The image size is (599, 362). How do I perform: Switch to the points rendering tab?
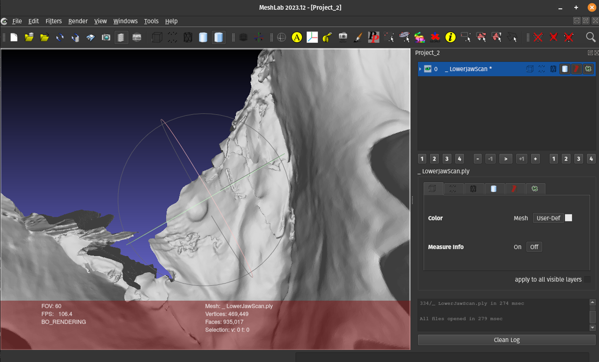(453, 189)
